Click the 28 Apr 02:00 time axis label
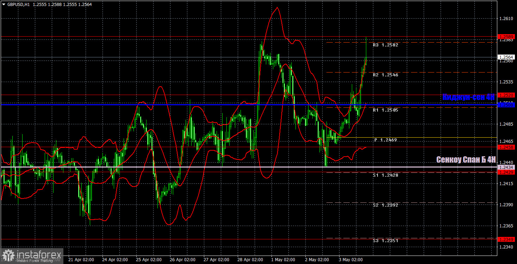The width and height of the screenshot is (517, 264). 250,260
